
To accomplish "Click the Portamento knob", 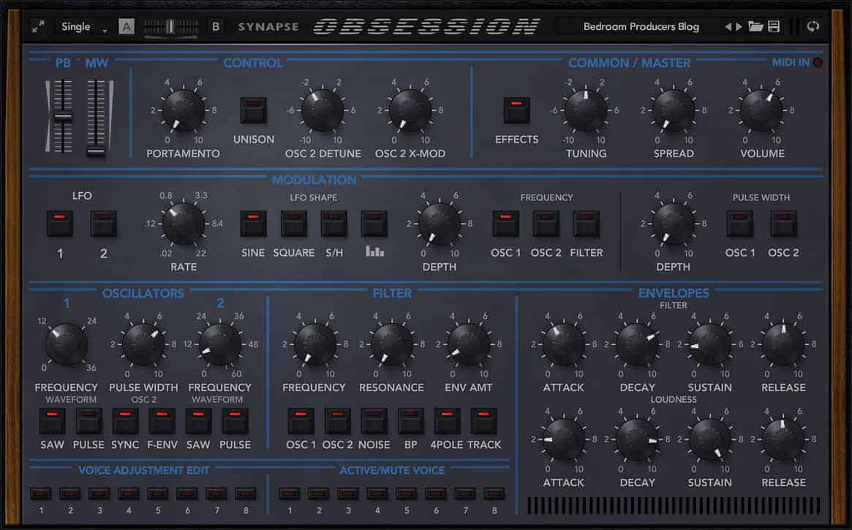I will click(183, 110).
